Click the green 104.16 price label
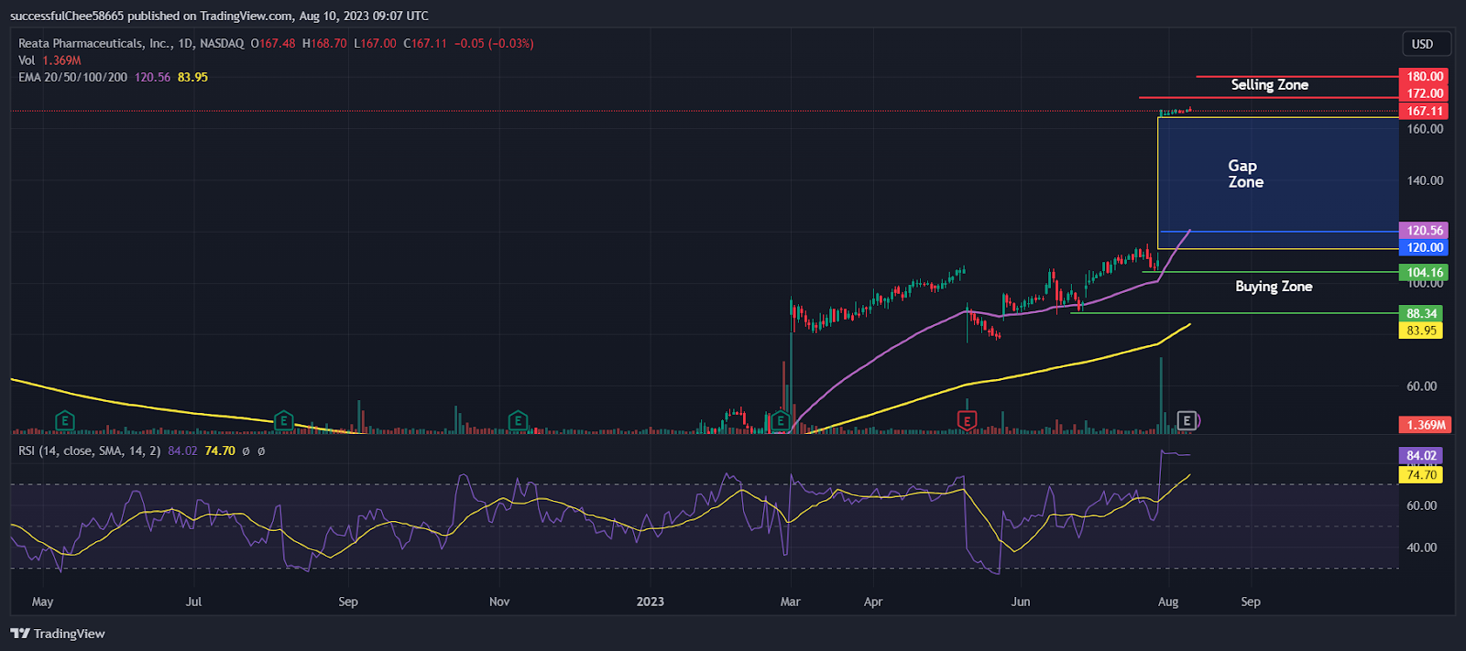The height and width of the screenshot is (651, 1466). 1424,272
